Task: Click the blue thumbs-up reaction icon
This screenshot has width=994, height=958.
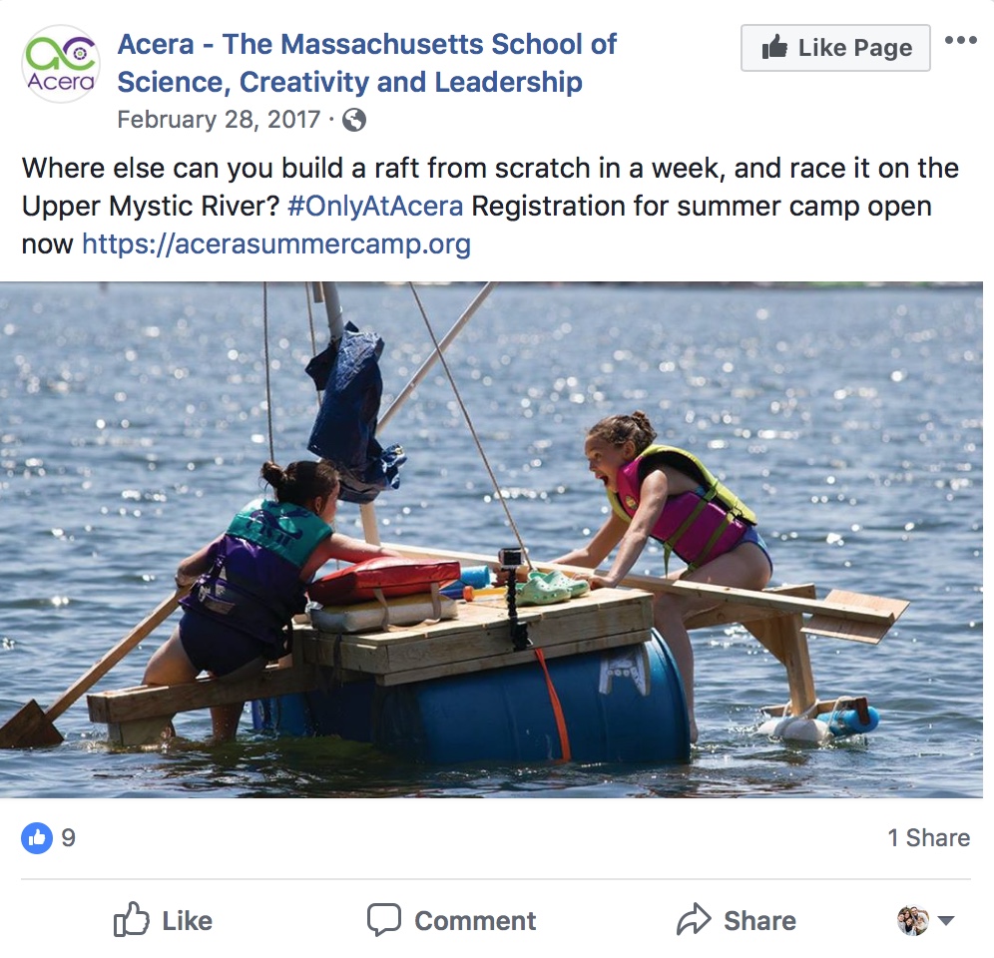Action: (x=36, y=837)
